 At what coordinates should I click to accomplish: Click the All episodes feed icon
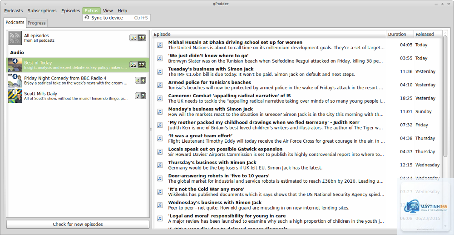tap(15, 38)
